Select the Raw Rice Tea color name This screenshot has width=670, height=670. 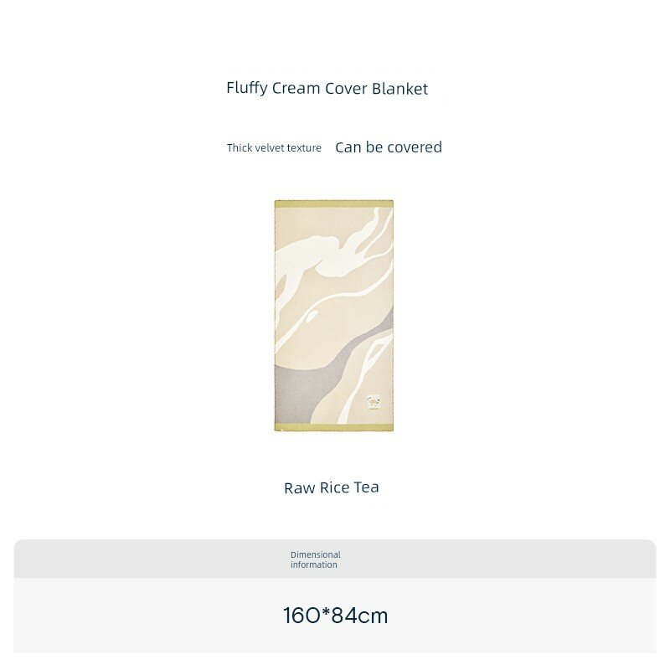pyautogui.click(x=332, y=487)
